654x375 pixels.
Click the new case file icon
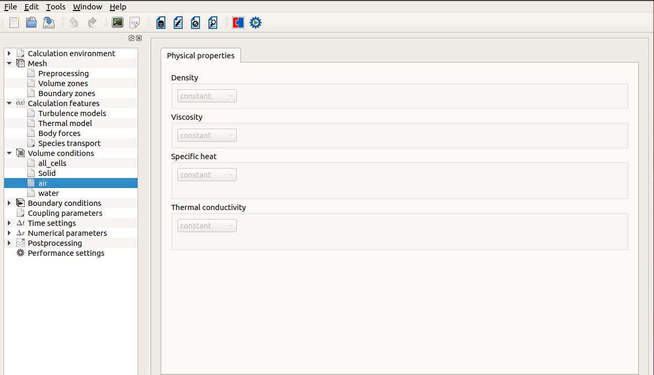(x=14, y=23)
